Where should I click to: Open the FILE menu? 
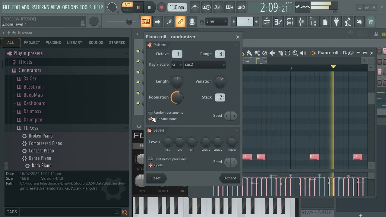[x=6, y=7]
